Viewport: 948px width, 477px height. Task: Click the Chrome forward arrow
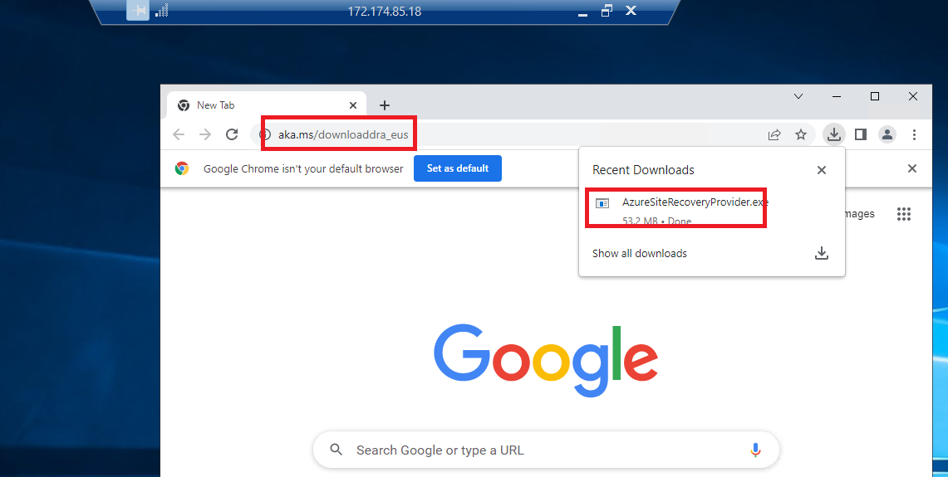click(x=205, y=134)
